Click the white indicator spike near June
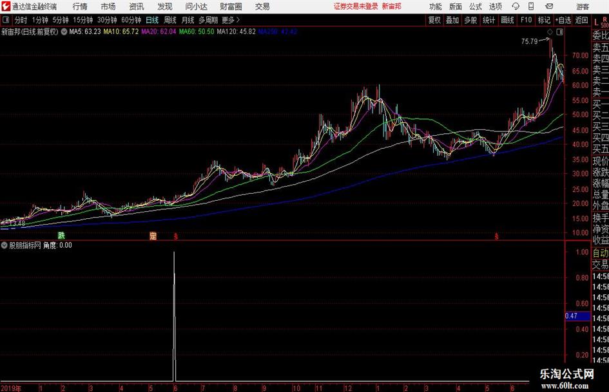609x392 pixels. [174, 316]
